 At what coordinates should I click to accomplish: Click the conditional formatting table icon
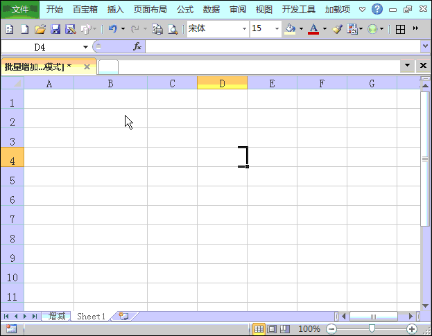point(352,28)
